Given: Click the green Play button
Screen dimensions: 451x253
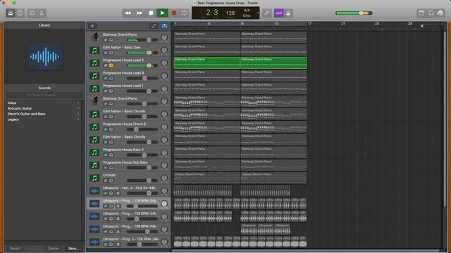Looking at the screenshot, I should tap(162, 13).
